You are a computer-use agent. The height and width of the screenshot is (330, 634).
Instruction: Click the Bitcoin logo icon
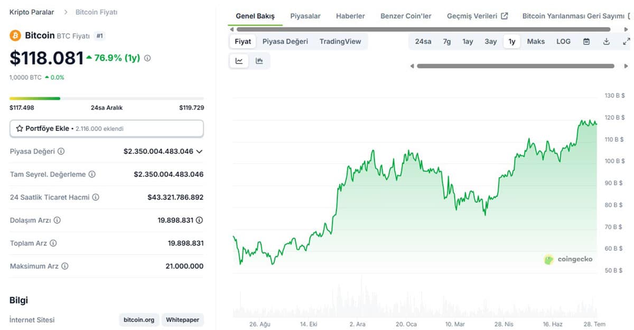tap(15, 35)
